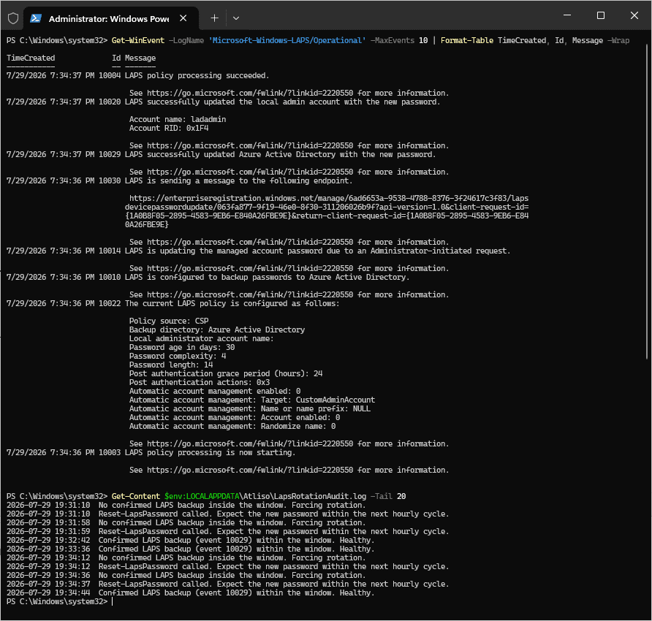
Task: Click the Format-Table command text
Action: click(x=467, y=40)
